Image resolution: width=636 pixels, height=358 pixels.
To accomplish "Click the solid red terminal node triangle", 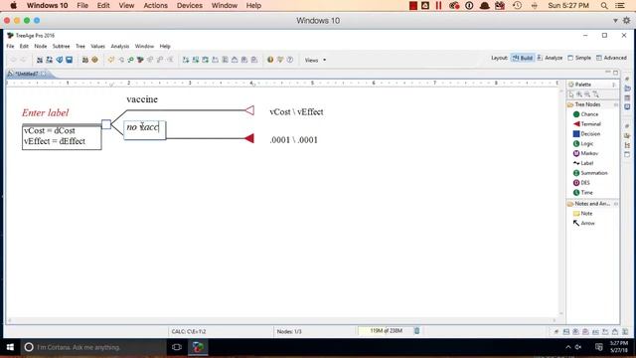I will [x=249, y=138].
